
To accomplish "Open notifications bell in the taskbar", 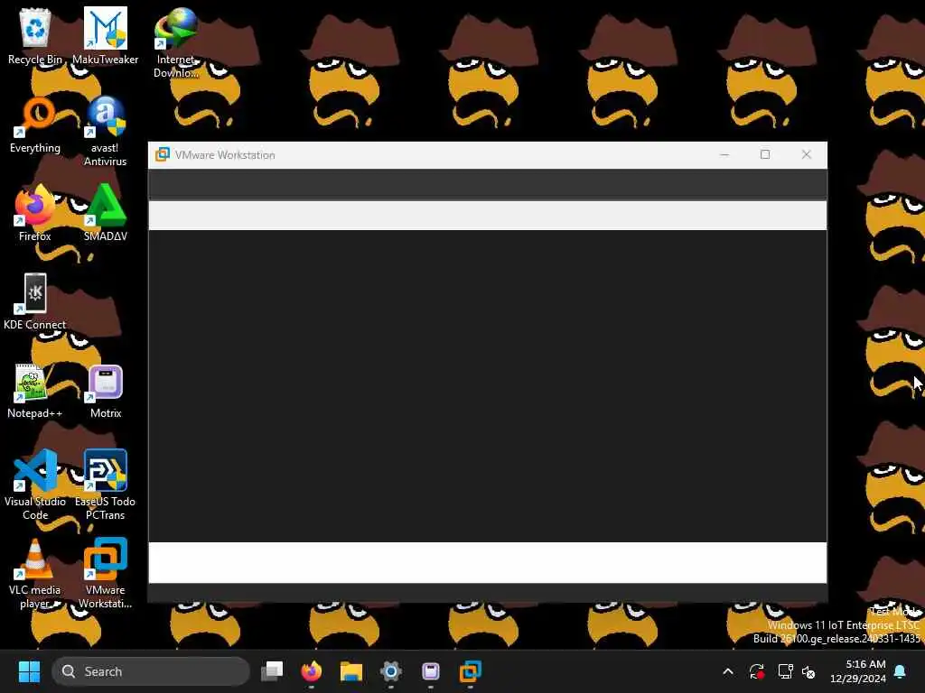I will pyautogui.click(x=901, y=671).
